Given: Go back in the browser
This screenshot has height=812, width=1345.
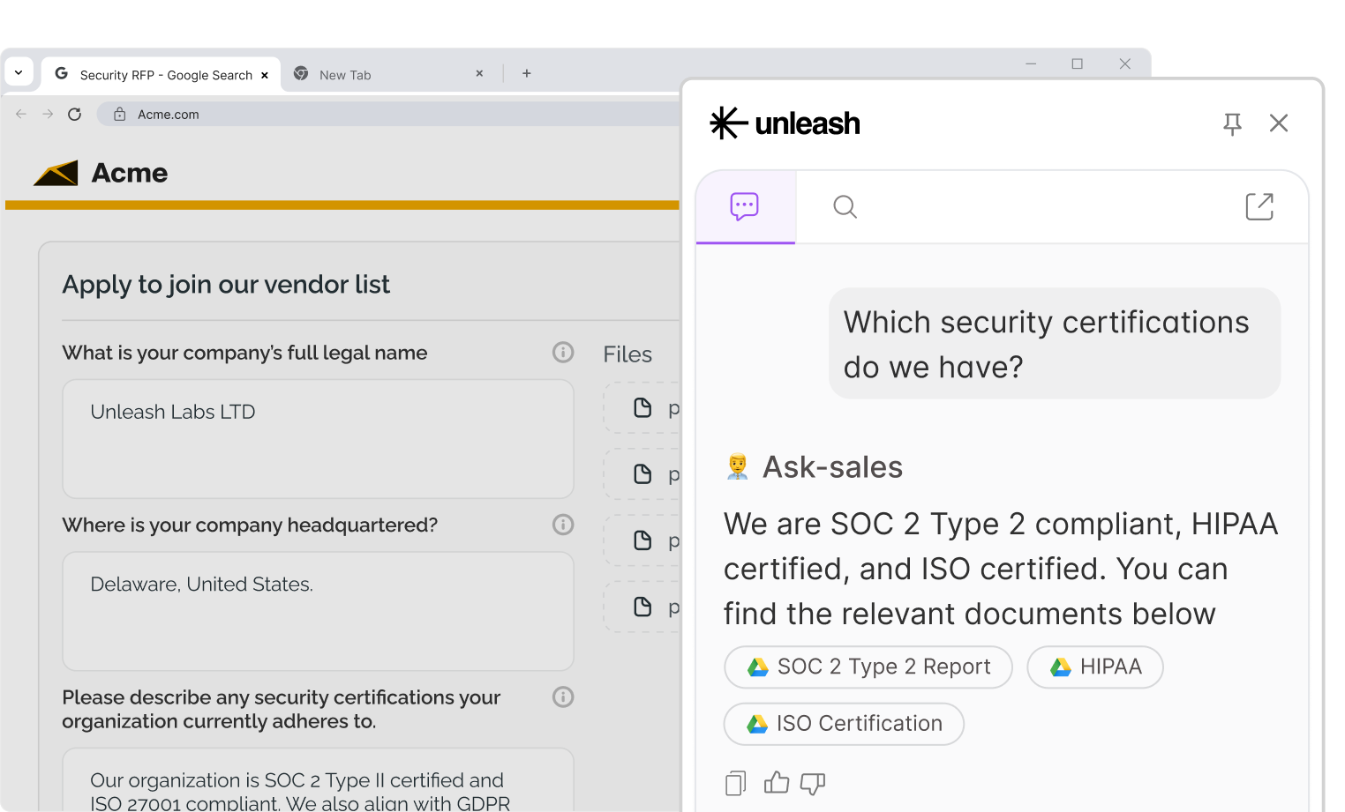Looking at the screenshot, I should point(21,114).
